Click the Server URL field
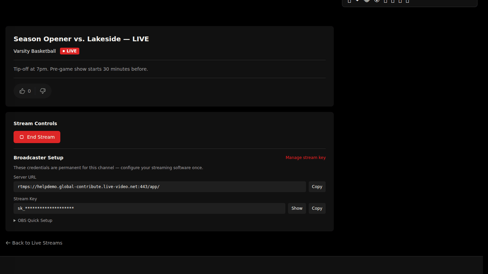This screenshot has width=488, height=274. 160,187
